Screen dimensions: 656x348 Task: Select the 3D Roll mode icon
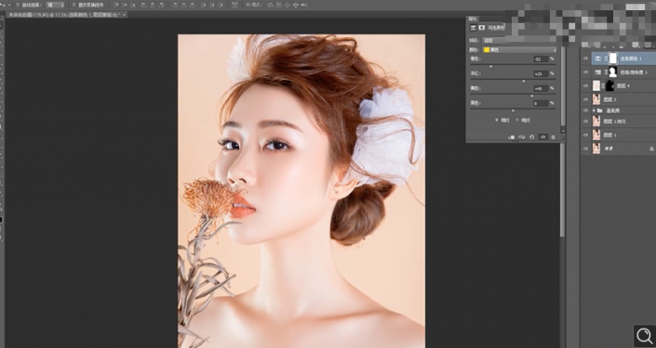278,5
